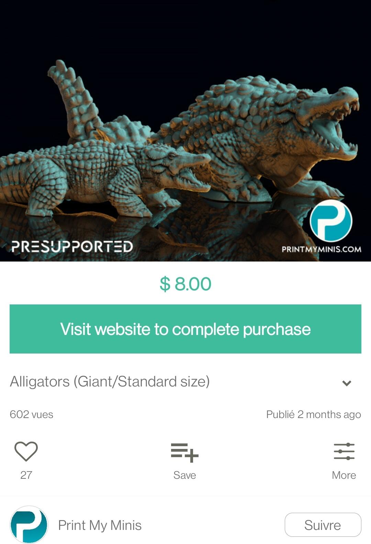371x544 pixels.
Task: Expand title with chevron down arrow
Action: pyautogui.click(x=347, y=383)
